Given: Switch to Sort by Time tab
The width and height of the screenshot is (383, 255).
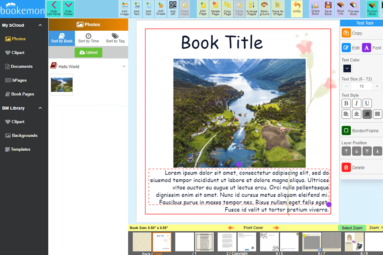Looking at the screenshot, I should tap(89, 37).
